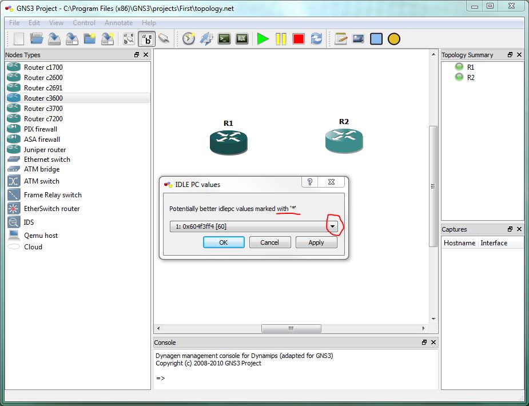
Task: Toggle show hostnames 'ab' icon
Action: [147, 39]
